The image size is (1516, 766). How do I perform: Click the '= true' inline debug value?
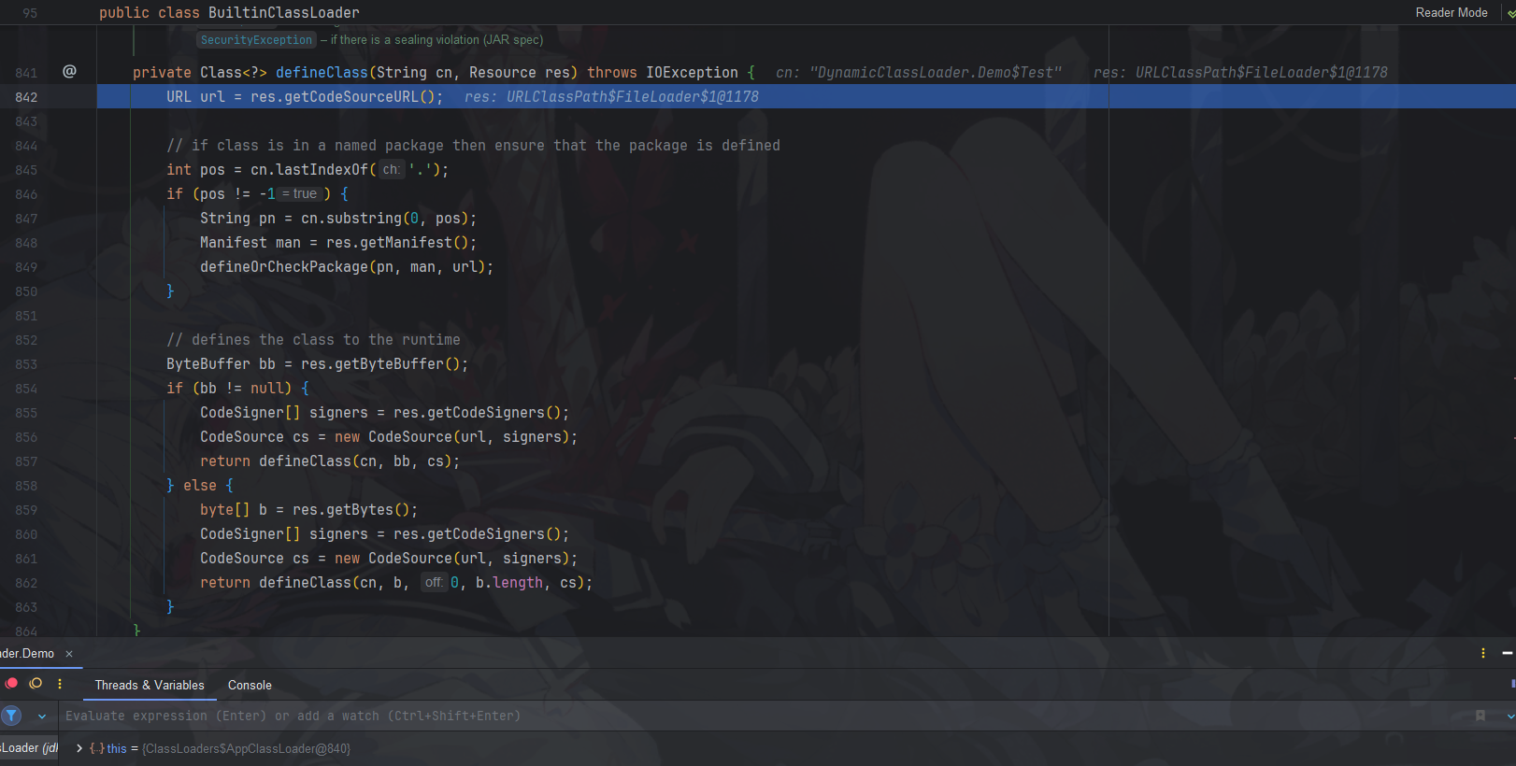point(300,193)
